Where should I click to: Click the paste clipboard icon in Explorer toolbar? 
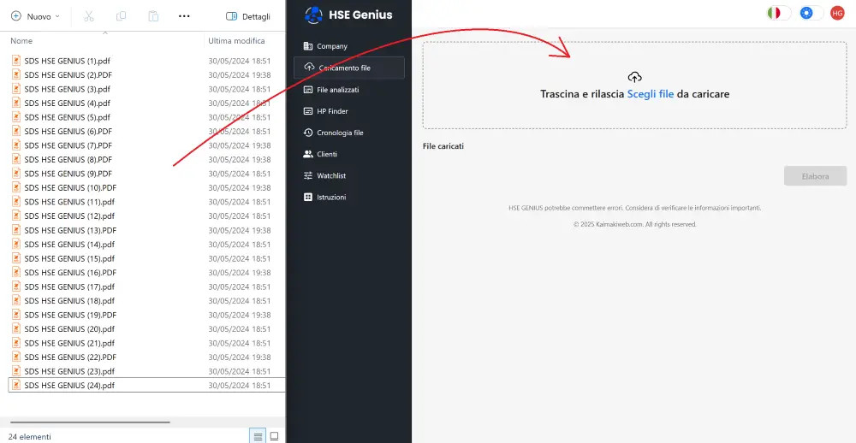point(153,16)
